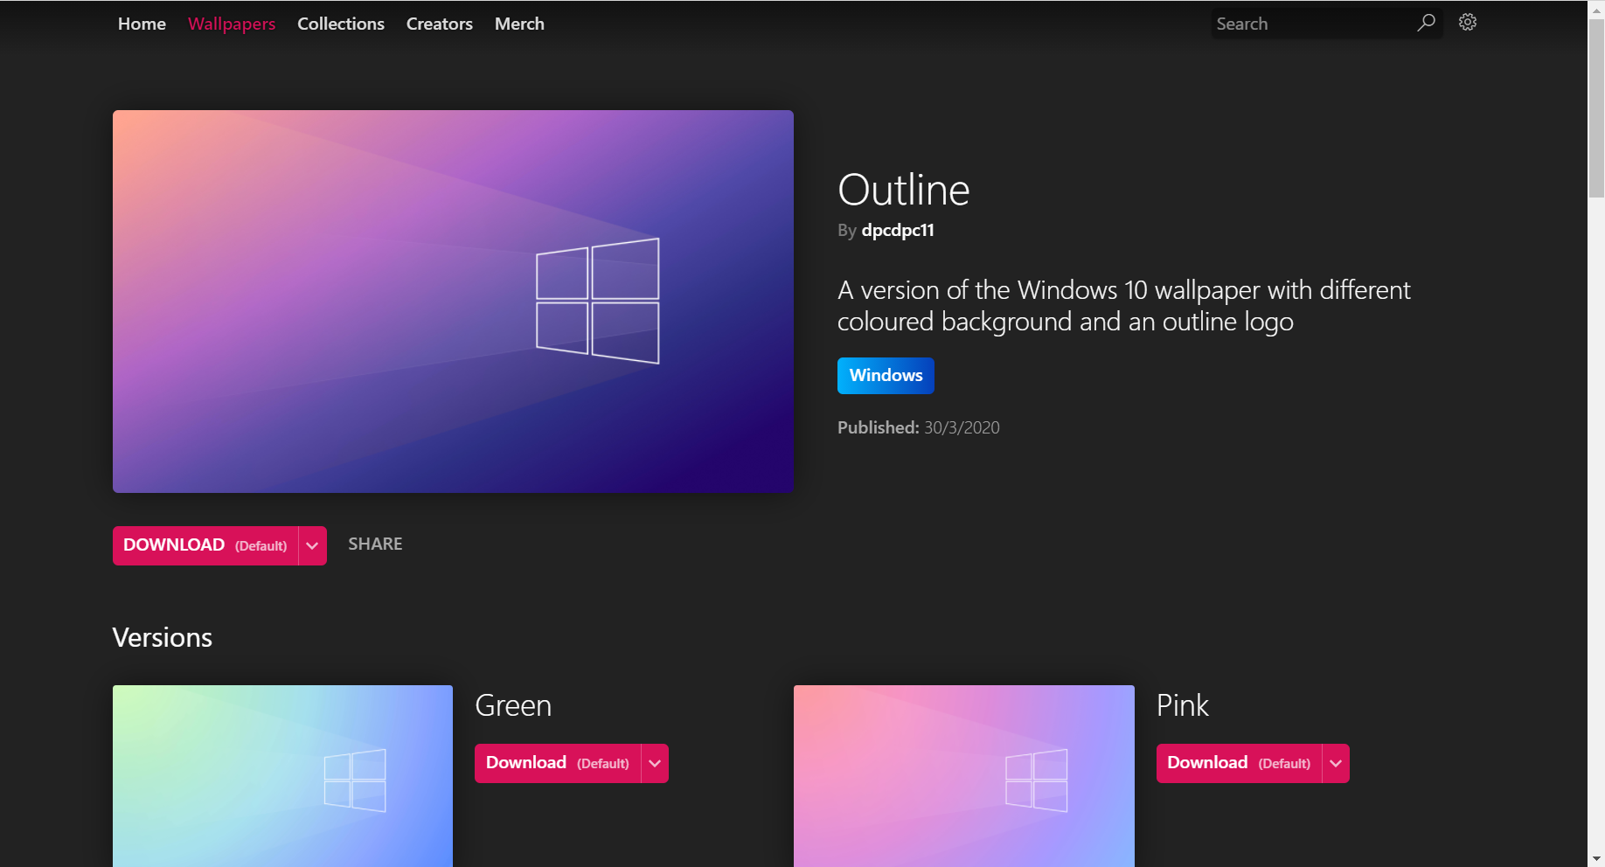
Task: Open the Green version thumbnail
Action: tap(282, 776)
